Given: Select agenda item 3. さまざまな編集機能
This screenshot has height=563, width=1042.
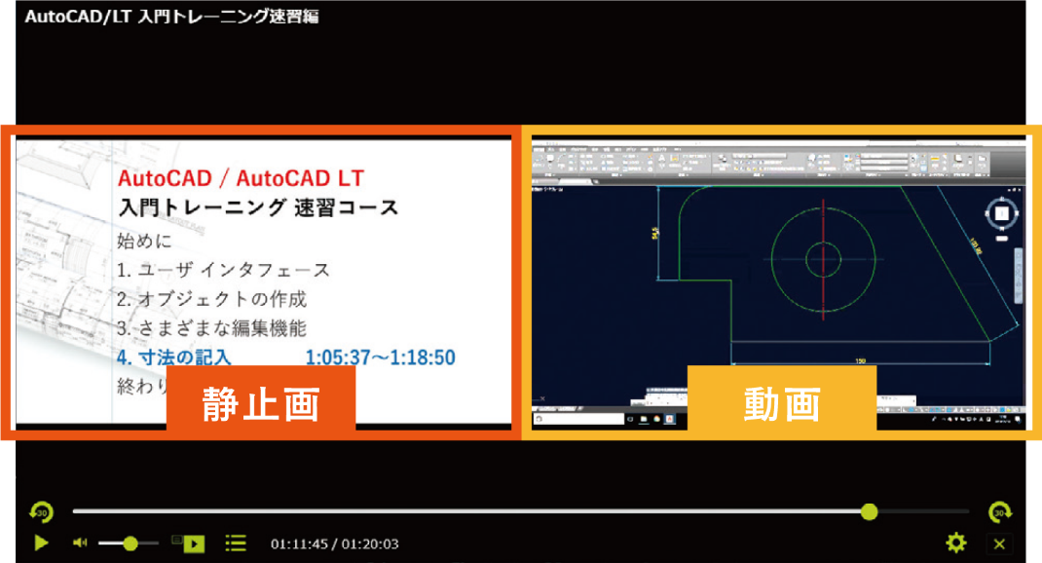Looking at the screenshot, I should pyautogui.click(x=212, y=328).
